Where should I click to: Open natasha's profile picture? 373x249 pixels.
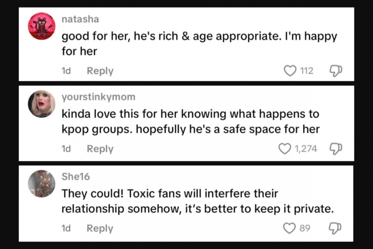(41, 26)
